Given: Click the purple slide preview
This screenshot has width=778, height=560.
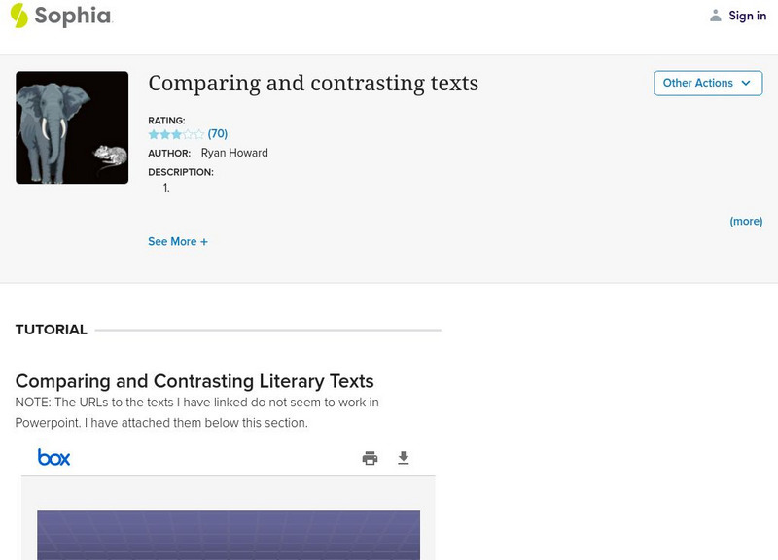Looking at the screenshot, I should coord(229,535).
